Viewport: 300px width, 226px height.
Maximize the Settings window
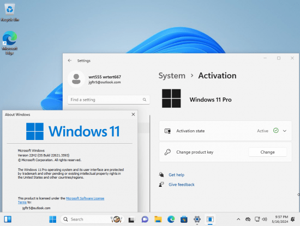click(x=279, y=58)
